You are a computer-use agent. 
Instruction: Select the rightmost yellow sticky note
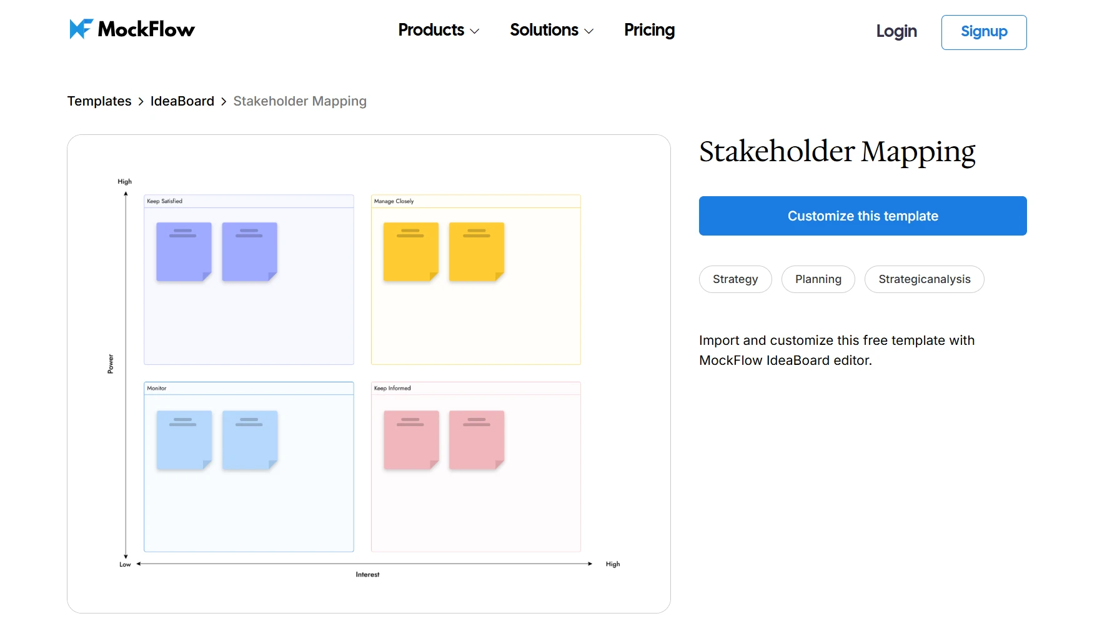[476, 251]
